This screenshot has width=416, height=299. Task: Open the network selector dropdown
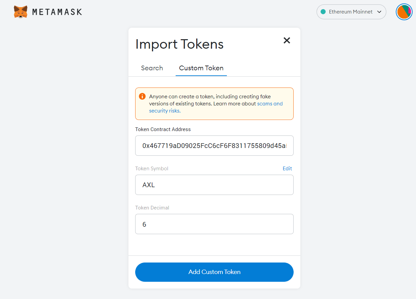351,11
